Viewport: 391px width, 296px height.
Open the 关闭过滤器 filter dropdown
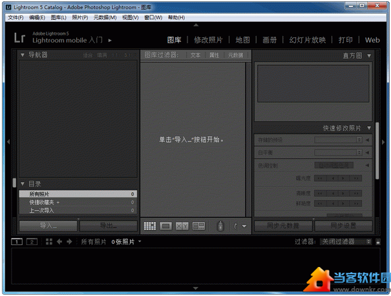(346, 242)
